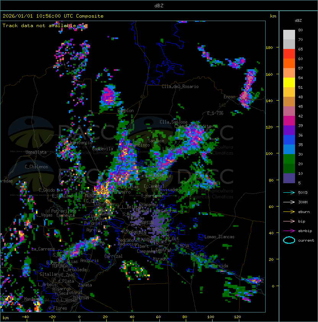The width and height of the screenshot is (318, 322).
Task: Click the Agrelo place label
Action: point(93,230)
